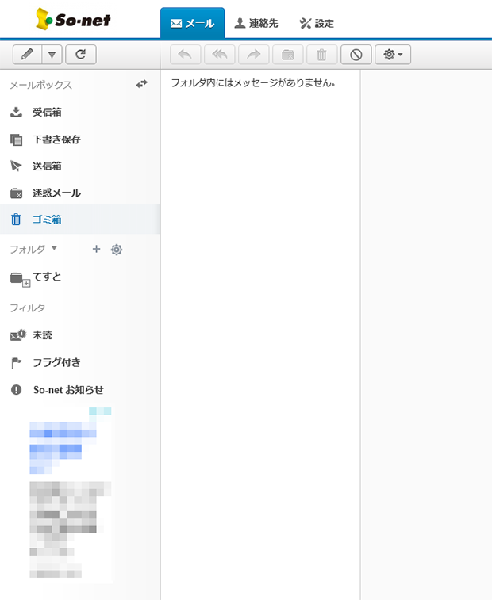Open the 受信箱 inbox folder
Image resolution: width=492 pixels, height=600 pixels.
47,113
